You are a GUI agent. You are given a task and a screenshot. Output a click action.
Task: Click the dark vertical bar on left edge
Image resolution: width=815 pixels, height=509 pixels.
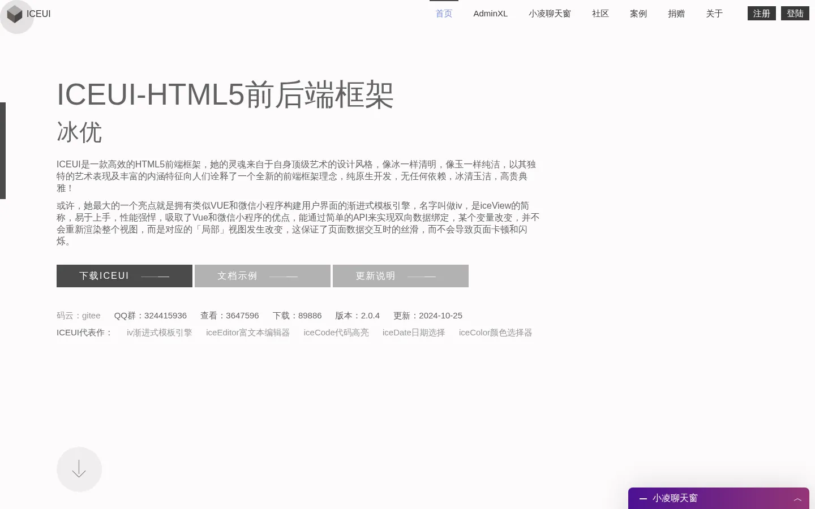[x=3, y=150]
